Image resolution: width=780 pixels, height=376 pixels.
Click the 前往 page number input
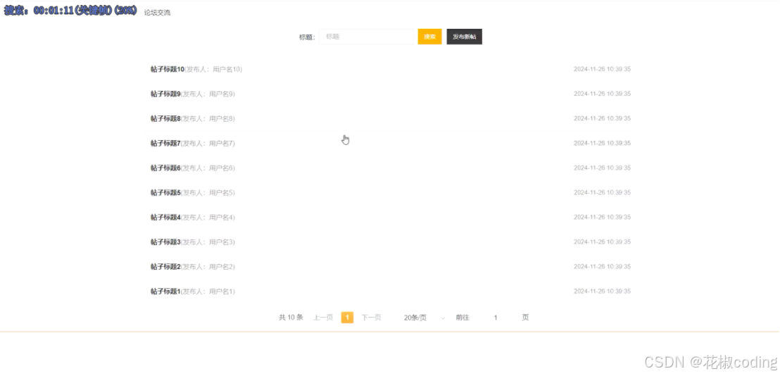(x=496, y=318)
